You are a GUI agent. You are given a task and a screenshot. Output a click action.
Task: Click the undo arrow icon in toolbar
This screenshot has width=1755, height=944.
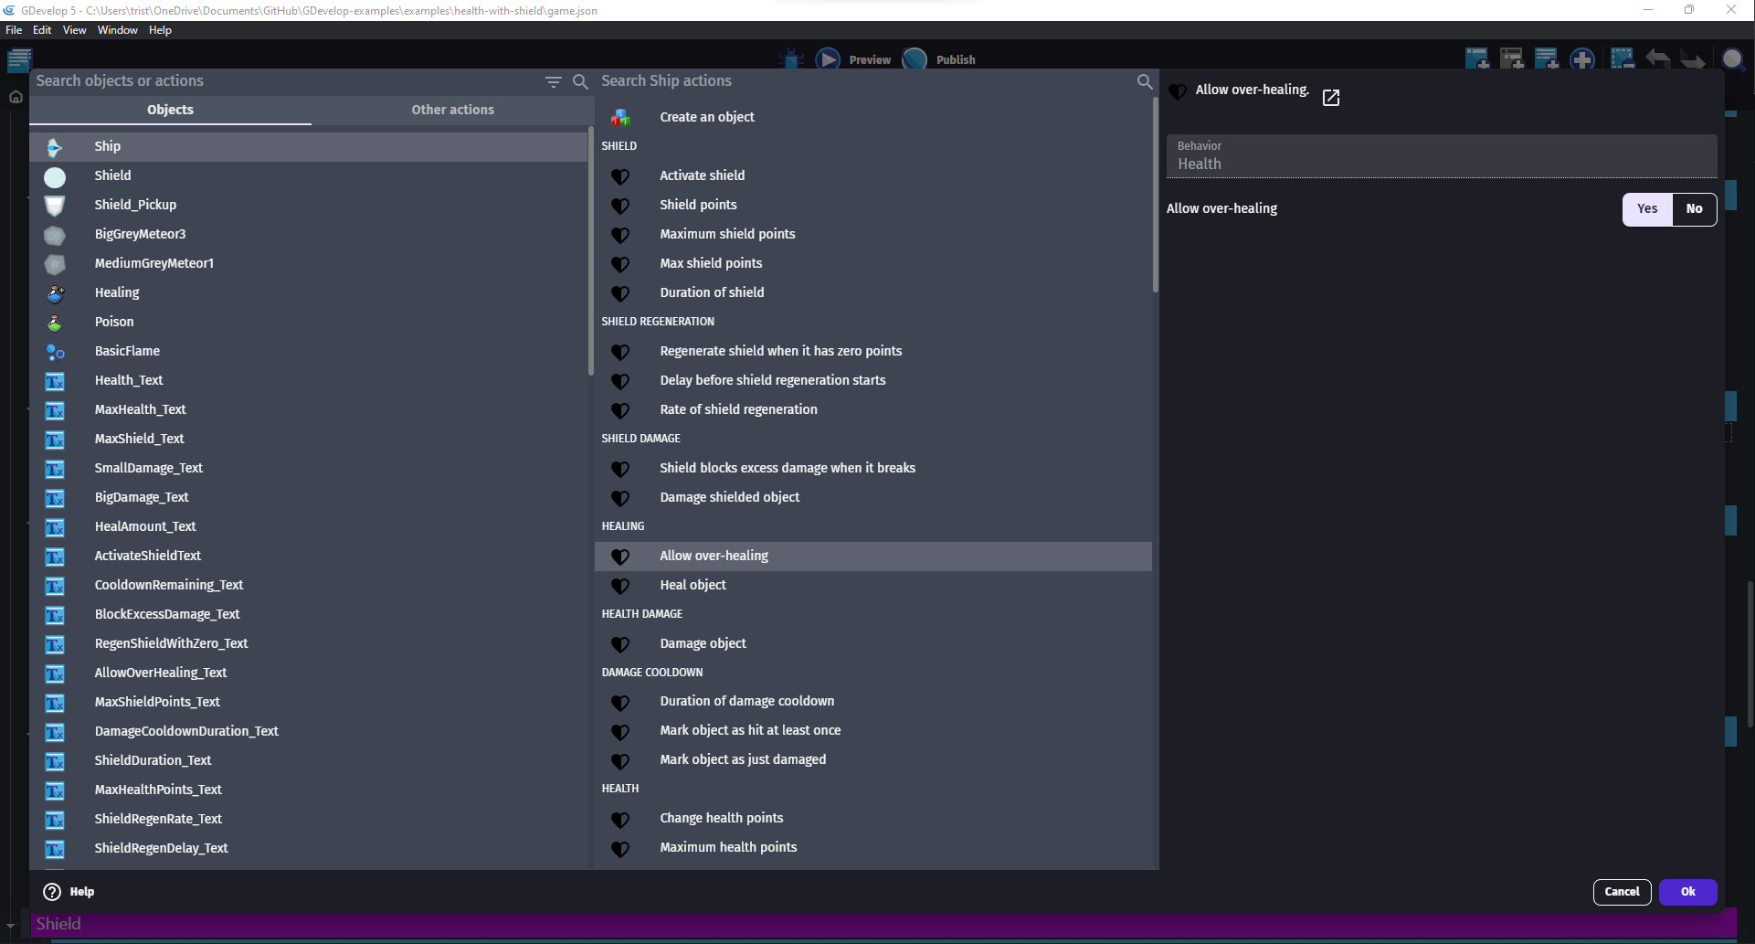point(1657,59)
